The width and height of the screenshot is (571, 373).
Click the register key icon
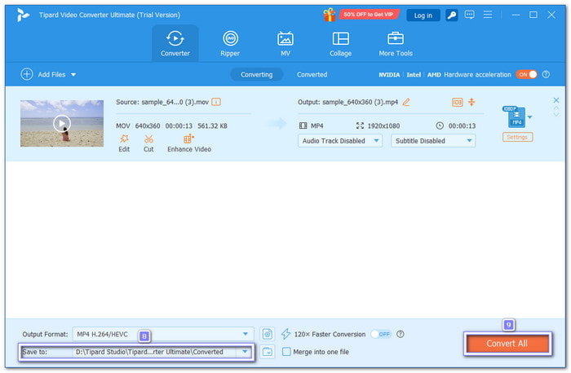[452, 15]
